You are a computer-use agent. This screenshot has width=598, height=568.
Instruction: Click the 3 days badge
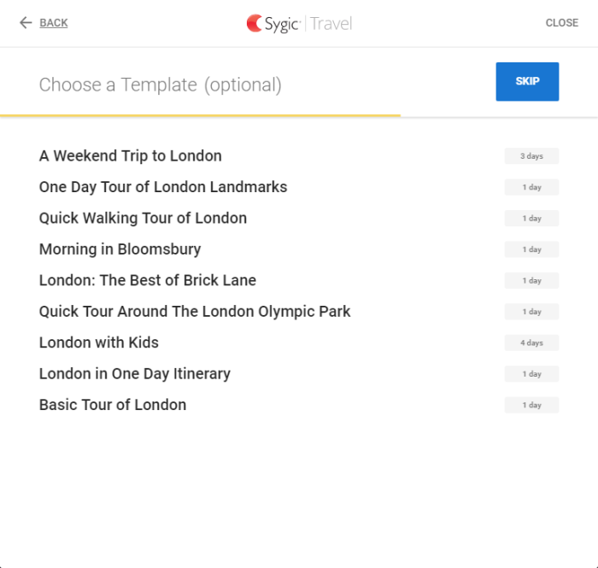531,156
